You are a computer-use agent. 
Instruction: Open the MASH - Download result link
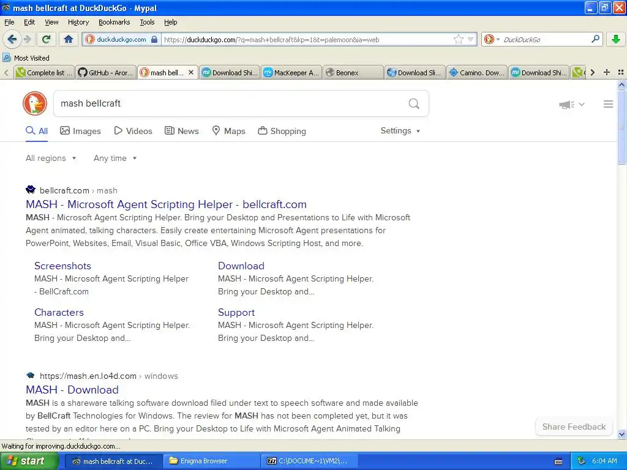(x=72, y=390)
